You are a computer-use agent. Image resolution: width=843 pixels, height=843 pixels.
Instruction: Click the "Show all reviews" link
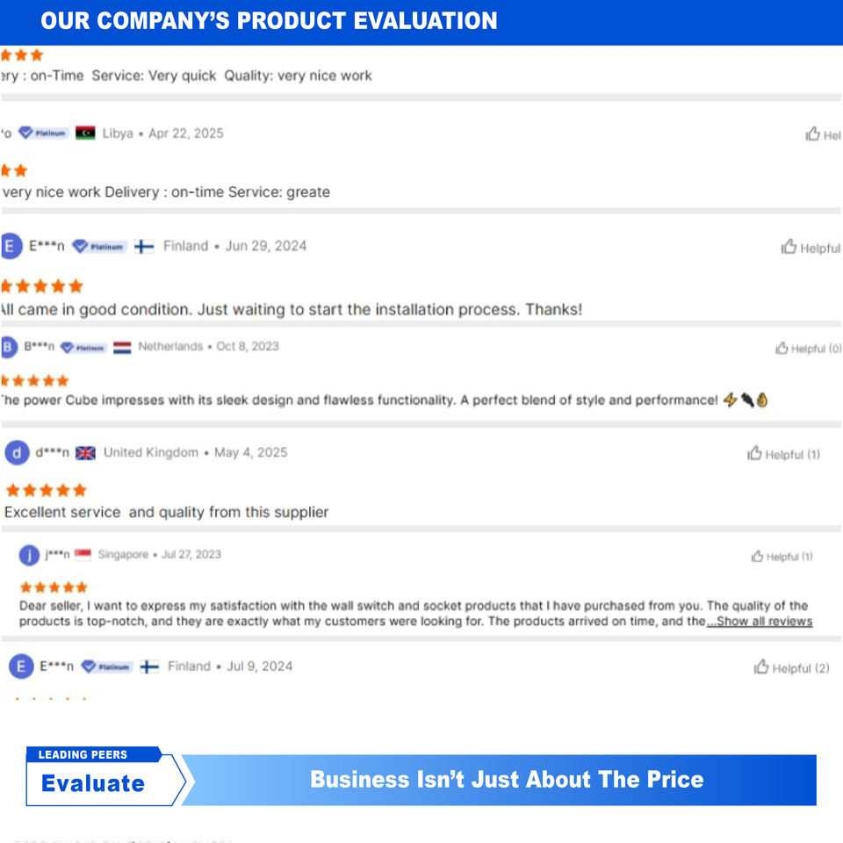pyautogui.click(x=760, y=622)
